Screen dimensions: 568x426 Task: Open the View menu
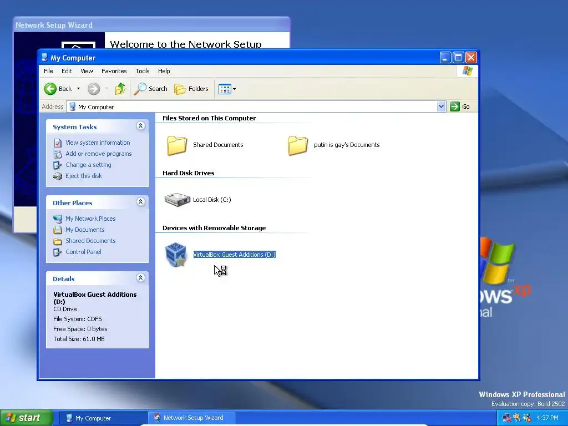pyautogui.click(x=87, y=71)
